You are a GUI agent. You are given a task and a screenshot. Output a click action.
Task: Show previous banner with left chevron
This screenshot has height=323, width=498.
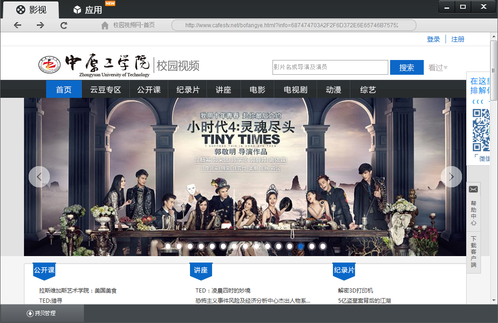pyautogui.click(x=39, y=177)
